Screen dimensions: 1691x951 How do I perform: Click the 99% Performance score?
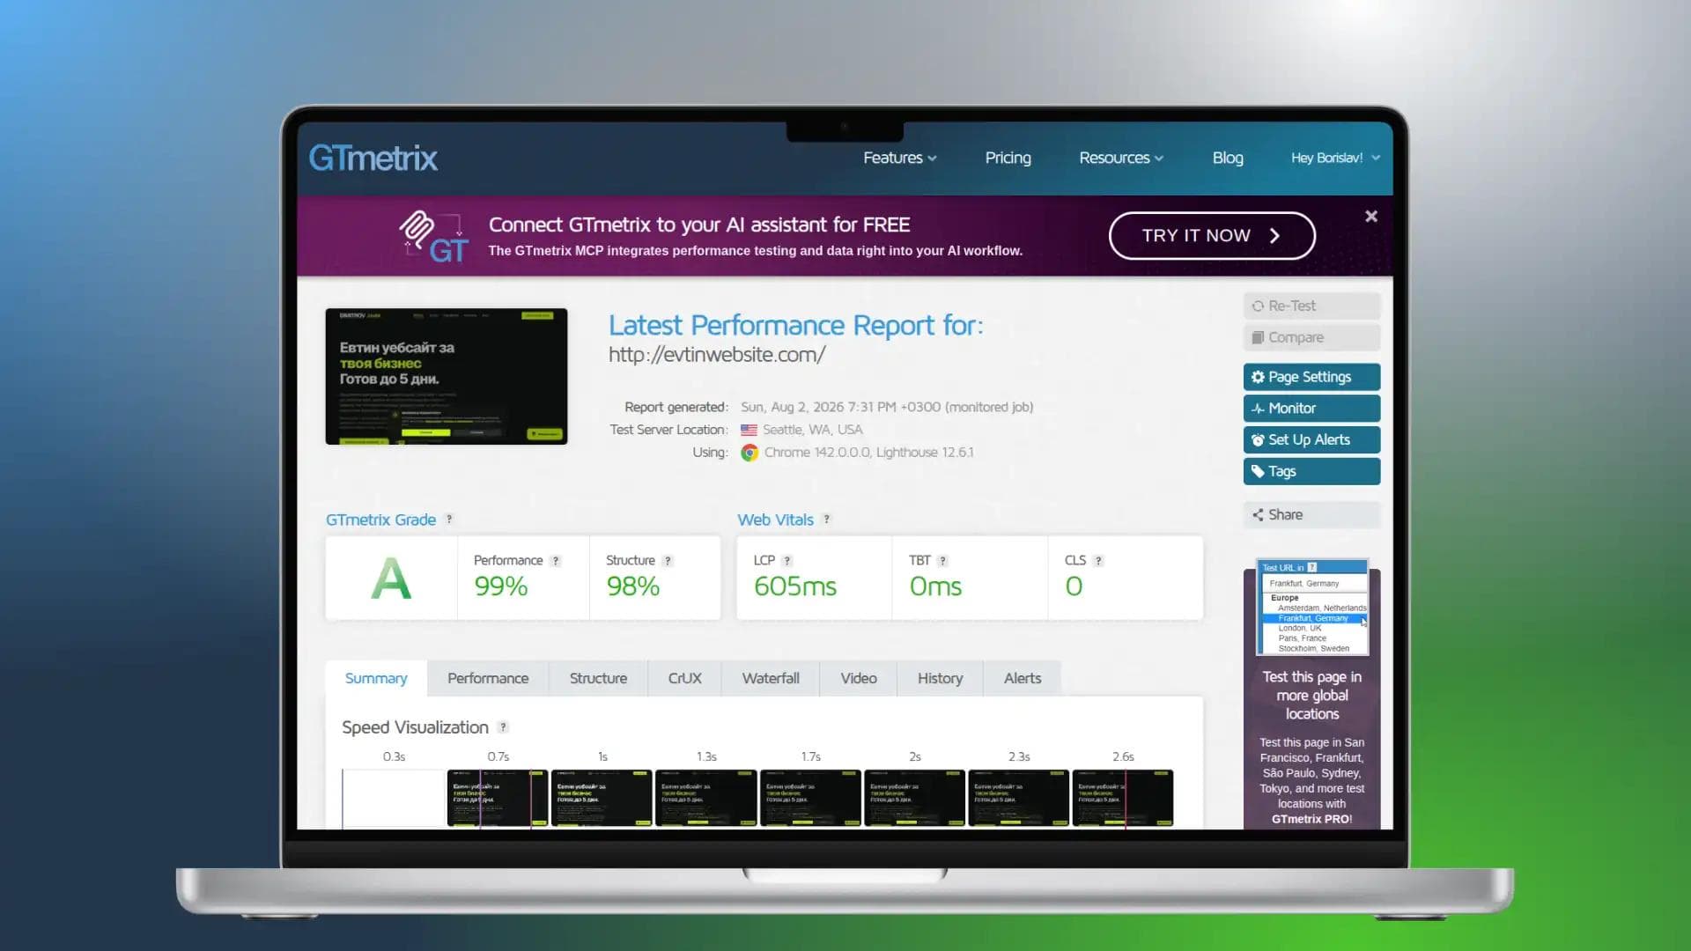(501, 586)
